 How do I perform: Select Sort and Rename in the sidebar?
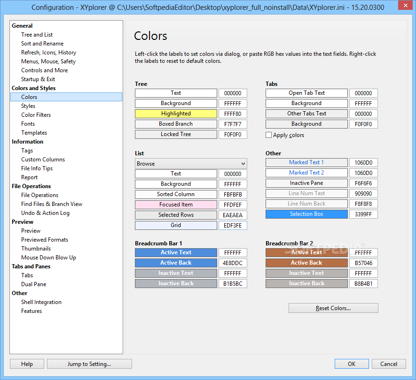click(x=42, y=44)
